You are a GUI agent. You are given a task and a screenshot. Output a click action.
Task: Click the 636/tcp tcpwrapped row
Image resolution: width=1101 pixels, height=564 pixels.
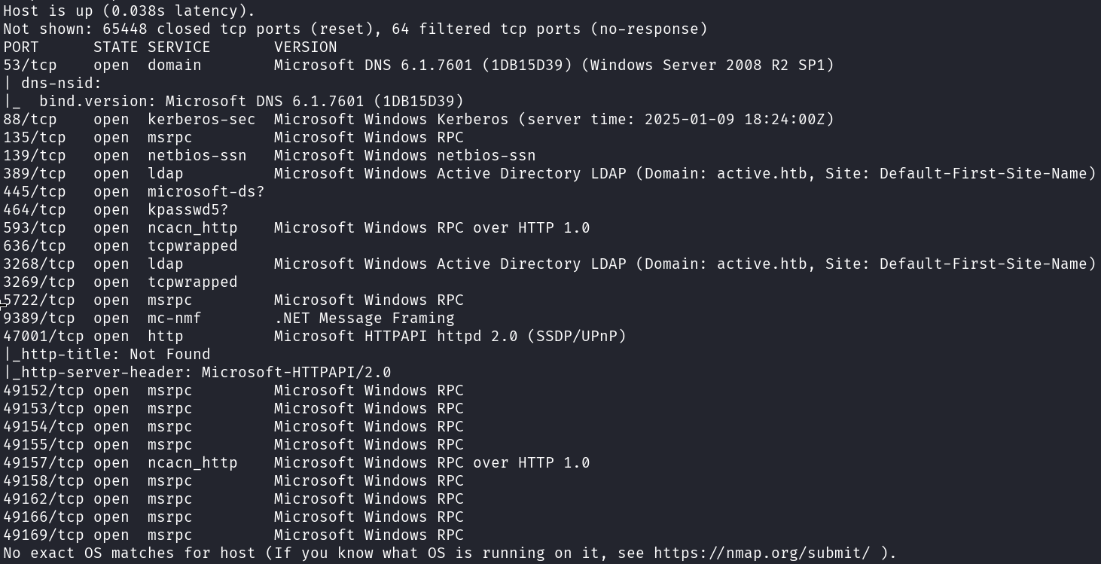click(x=120, y=245)
